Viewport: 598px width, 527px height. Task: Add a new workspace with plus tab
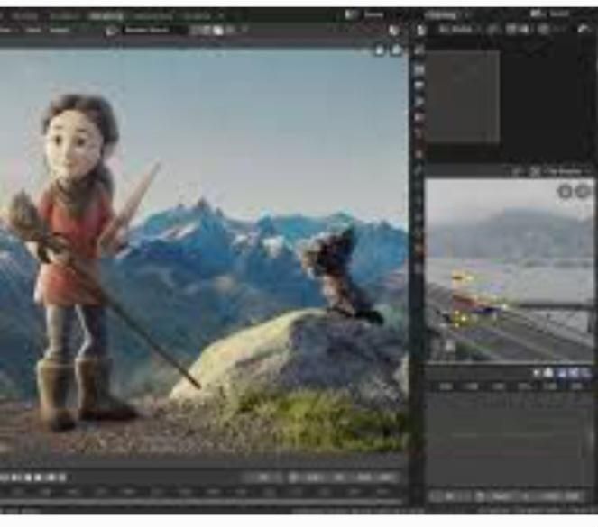click(221, 15)
